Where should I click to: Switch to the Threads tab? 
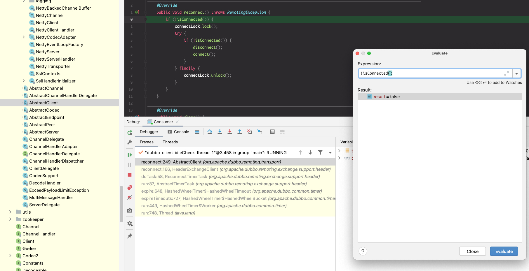[x=170, y=142]
